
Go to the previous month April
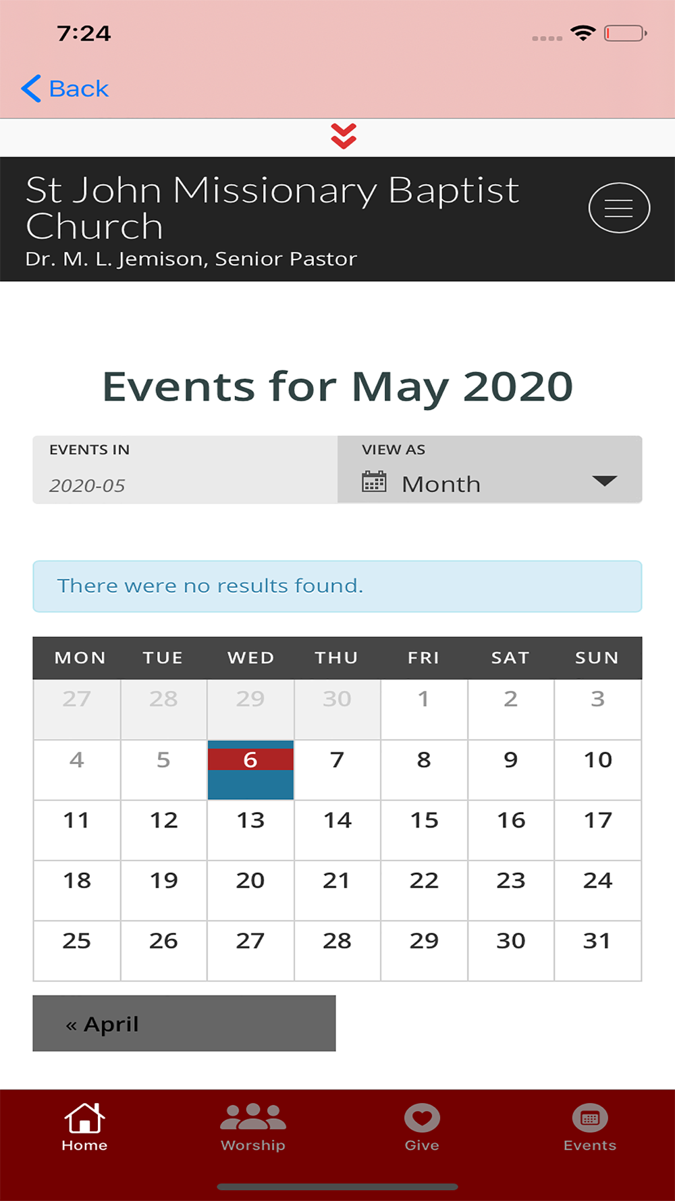[184, 1023]
